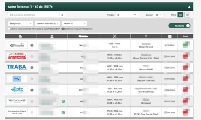Switch off the FILTRE ON toggle
This screenshot has width=201, height=120.
(x=179, y=26)
